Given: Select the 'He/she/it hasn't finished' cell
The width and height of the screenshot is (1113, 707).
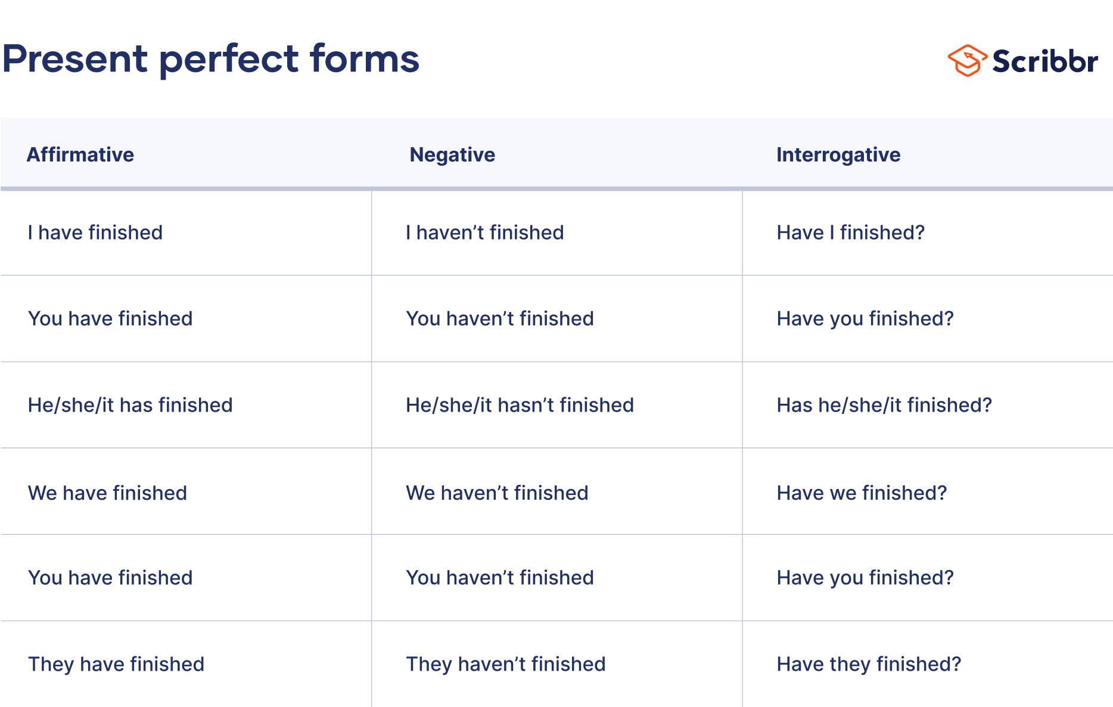Looking at the screenshot, I should pyautogui.click(x=520, y=405).
